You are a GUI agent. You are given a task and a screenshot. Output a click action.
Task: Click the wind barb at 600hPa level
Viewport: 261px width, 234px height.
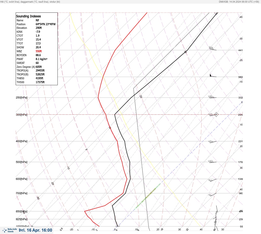point(212,180)
